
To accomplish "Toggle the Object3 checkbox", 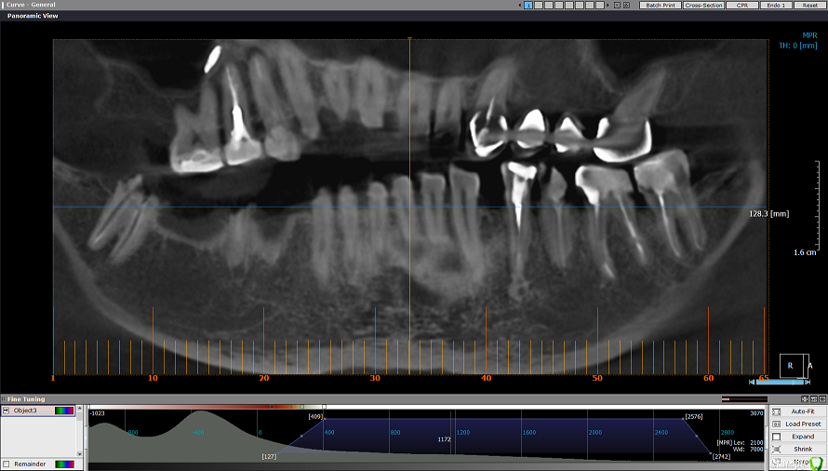I will (7, 410).
